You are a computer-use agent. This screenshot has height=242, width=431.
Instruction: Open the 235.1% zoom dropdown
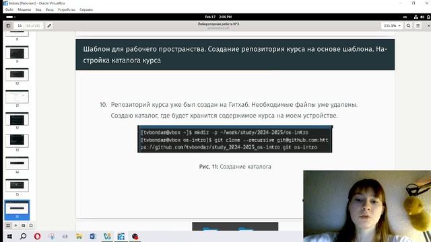point(392,26)
